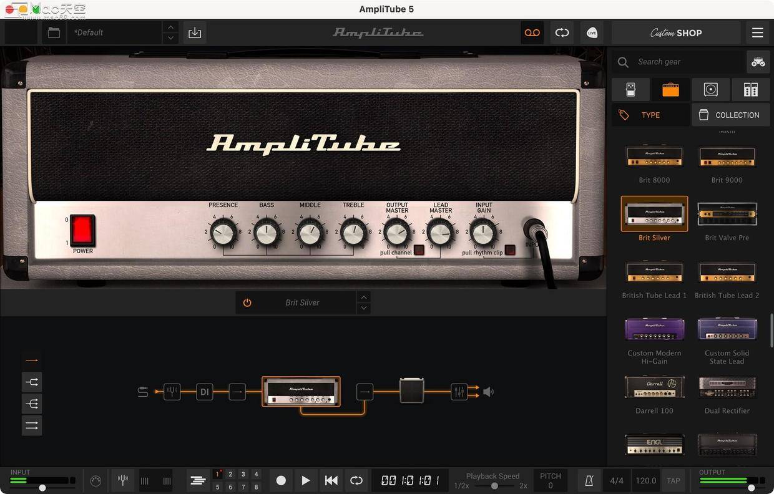The image size is (774, 494).
Task: Show rack effects gear category
Action: 750,90
